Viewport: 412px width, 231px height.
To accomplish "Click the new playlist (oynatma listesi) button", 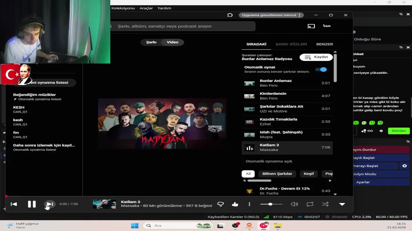I will pos(44,82).
